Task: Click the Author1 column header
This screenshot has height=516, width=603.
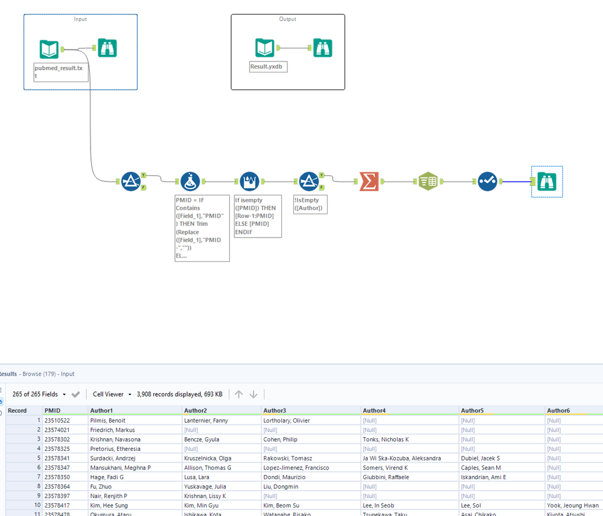Action: pyautogui.click(x=135, y=411)
